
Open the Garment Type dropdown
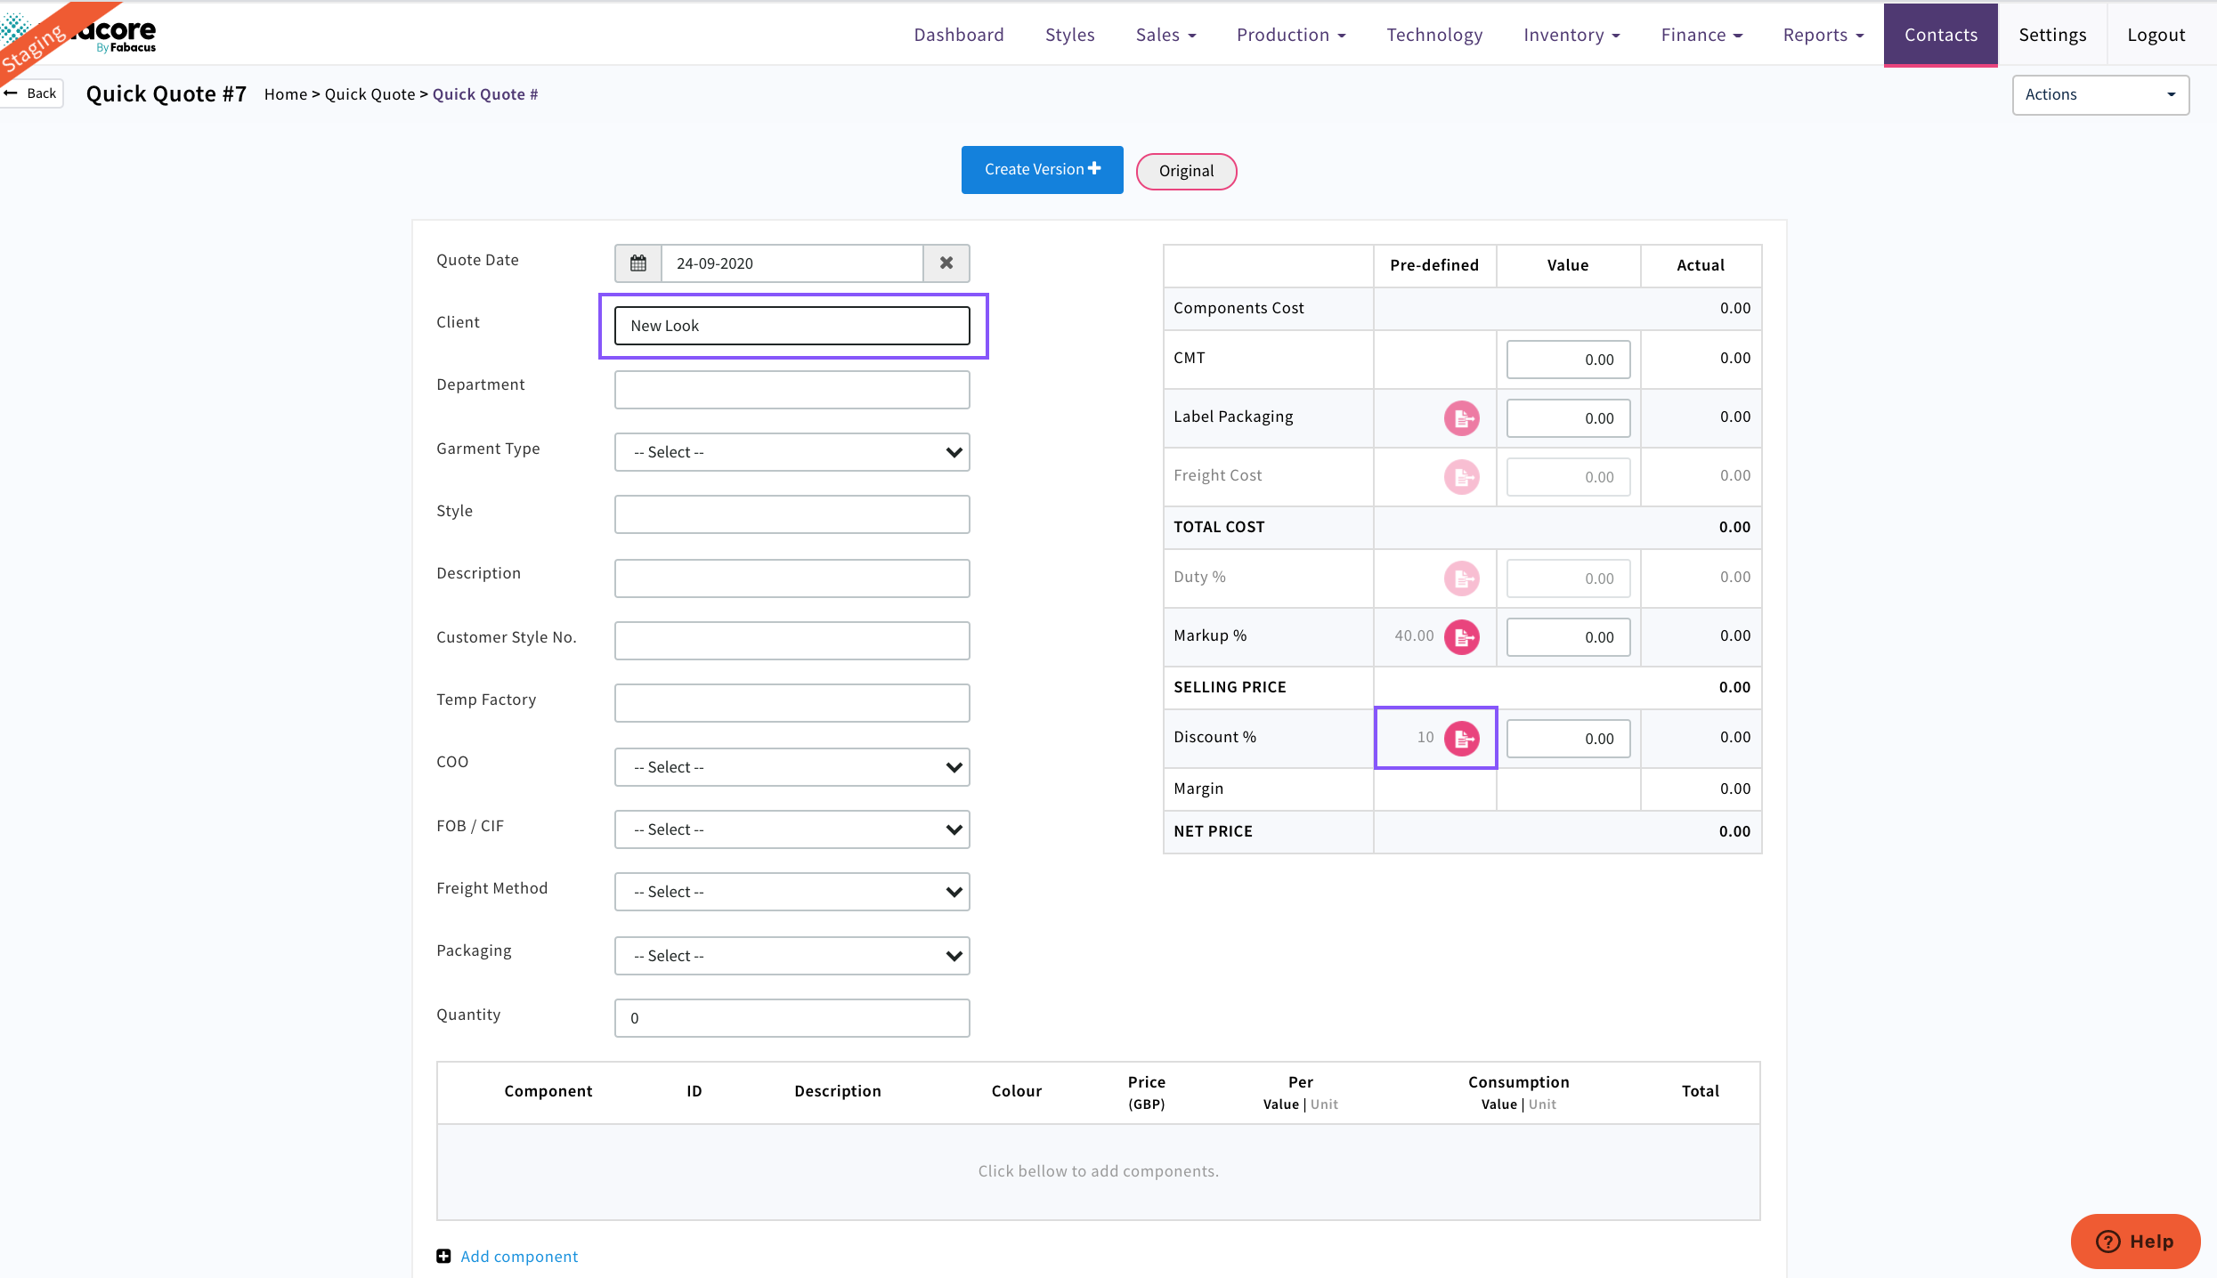[792, 452]
